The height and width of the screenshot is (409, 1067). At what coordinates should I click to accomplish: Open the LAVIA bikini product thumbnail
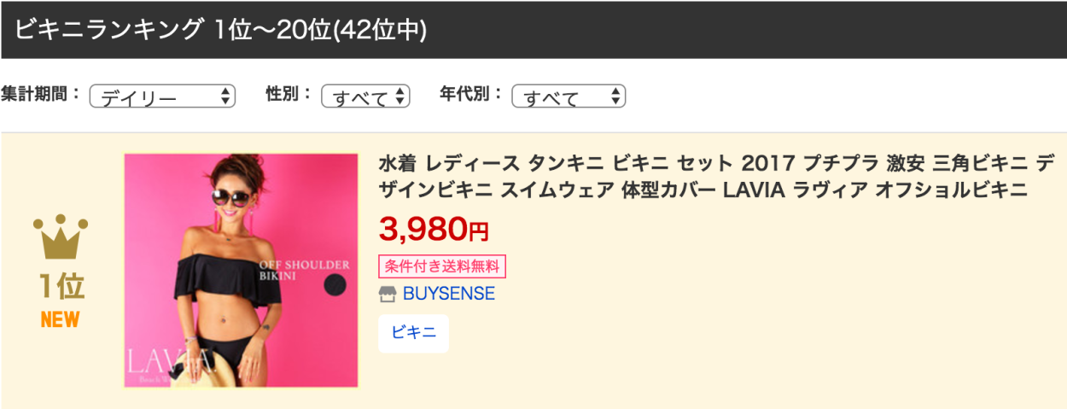241,271
